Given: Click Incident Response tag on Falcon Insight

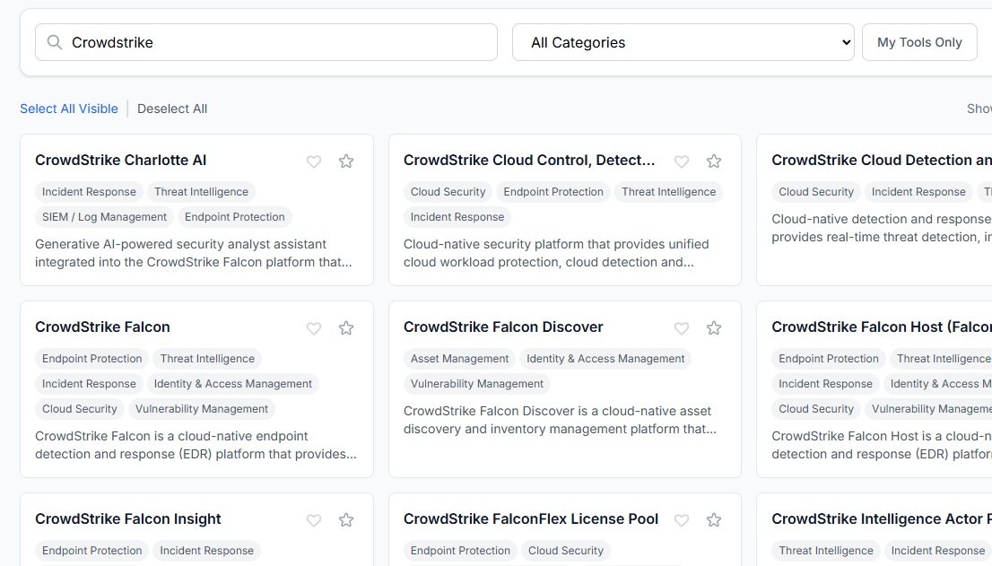Looking at the screenshot, I should (207, 551).
